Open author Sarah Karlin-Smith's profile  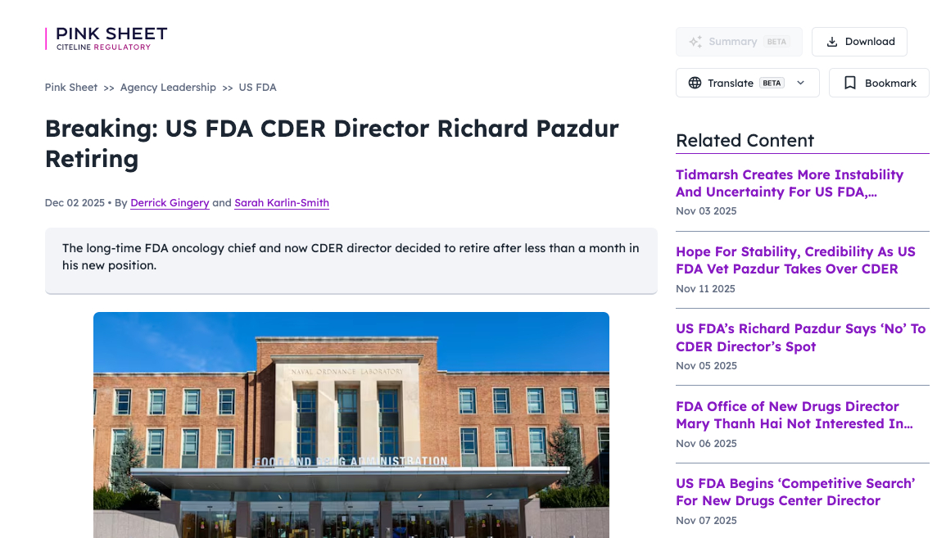coord(282,203)
